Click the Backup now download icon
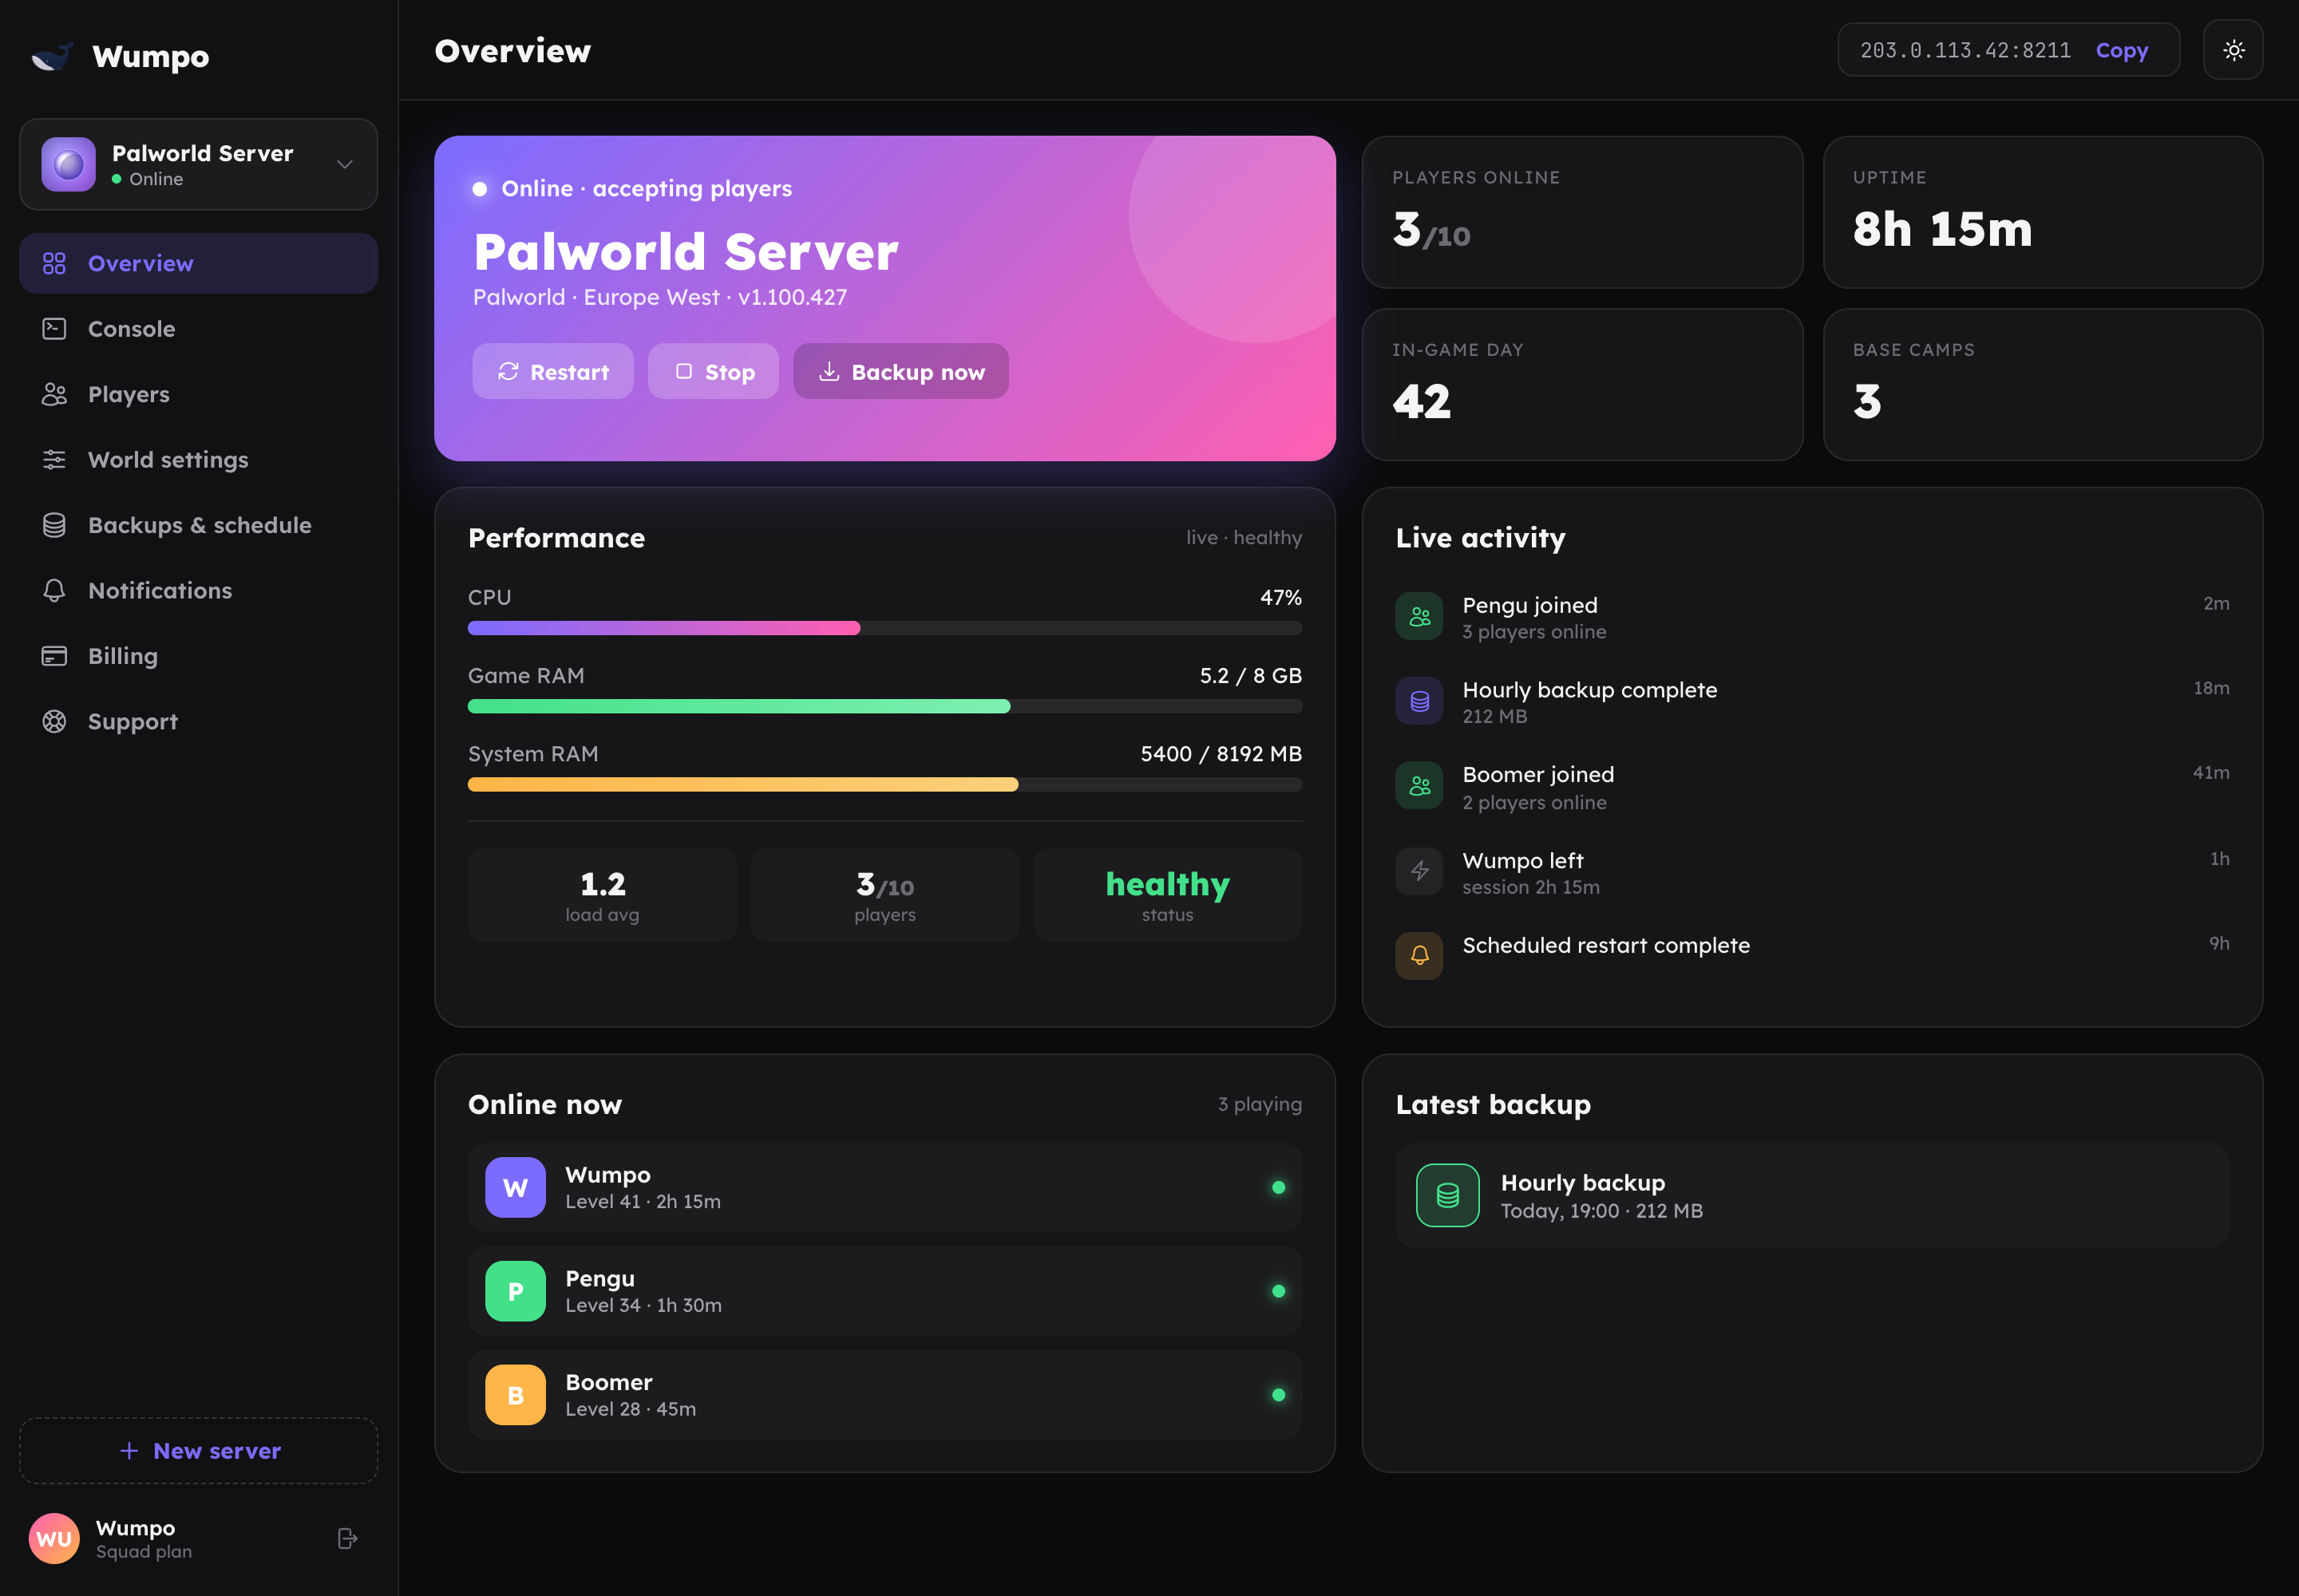Viewport: 2299px width, 1596px height. [829, 372]
